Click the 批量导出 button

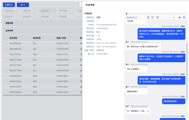(x=9, y=5)
